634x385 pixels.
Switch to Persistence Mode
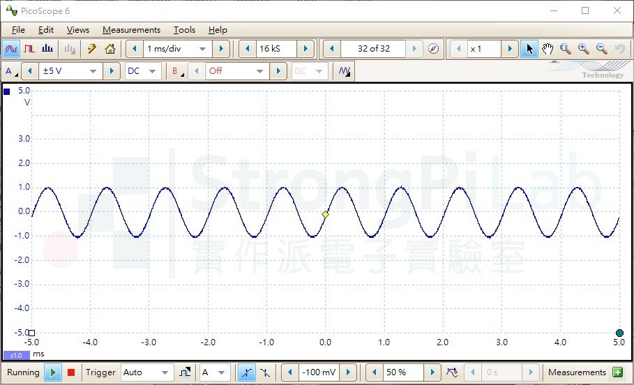point(29,49)
